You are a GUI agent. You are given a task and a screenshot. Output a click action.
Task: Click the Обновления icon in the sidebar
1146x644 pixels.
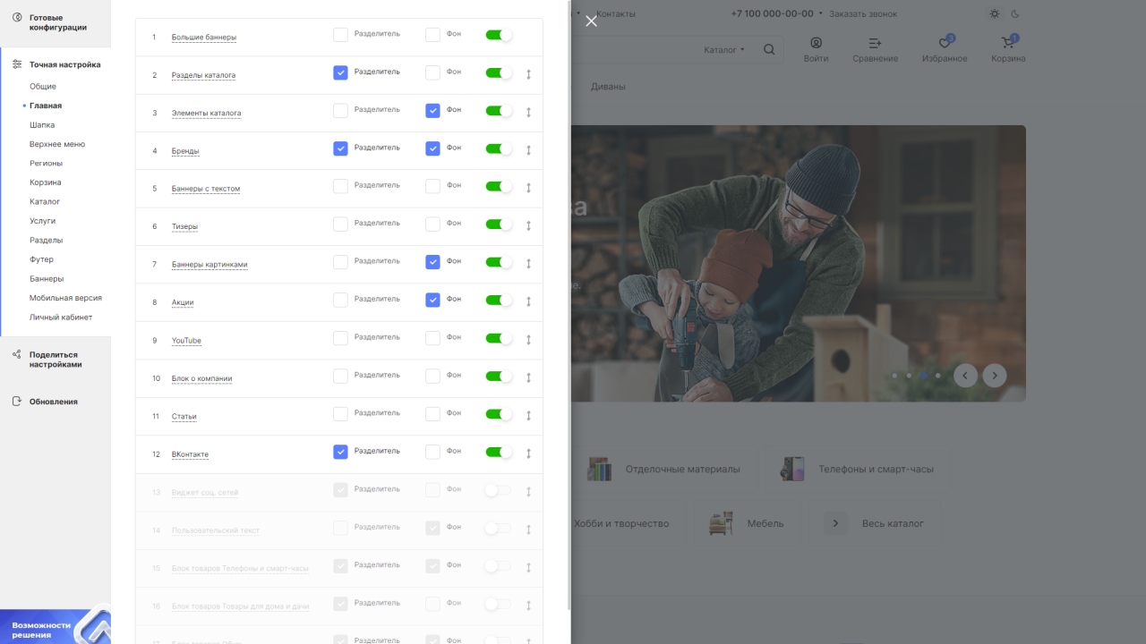16,402
